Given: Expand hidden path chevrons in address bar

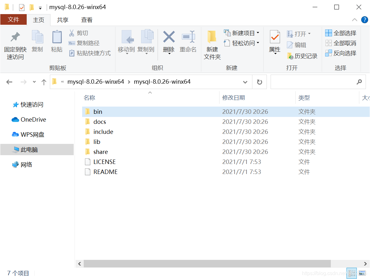Looking at the screenshot, I should point(62,82).
